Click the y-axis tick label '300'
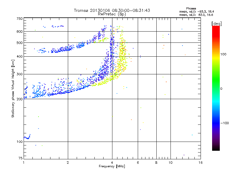 pos(19,74)
